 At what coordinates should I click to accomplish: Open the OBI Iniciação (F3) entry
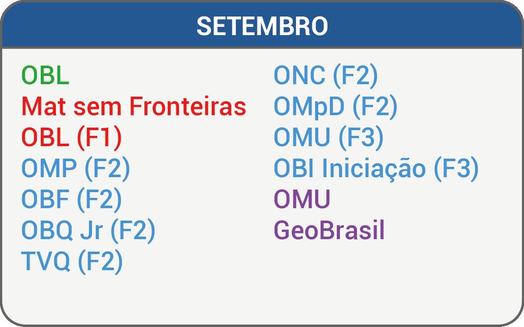376,168
